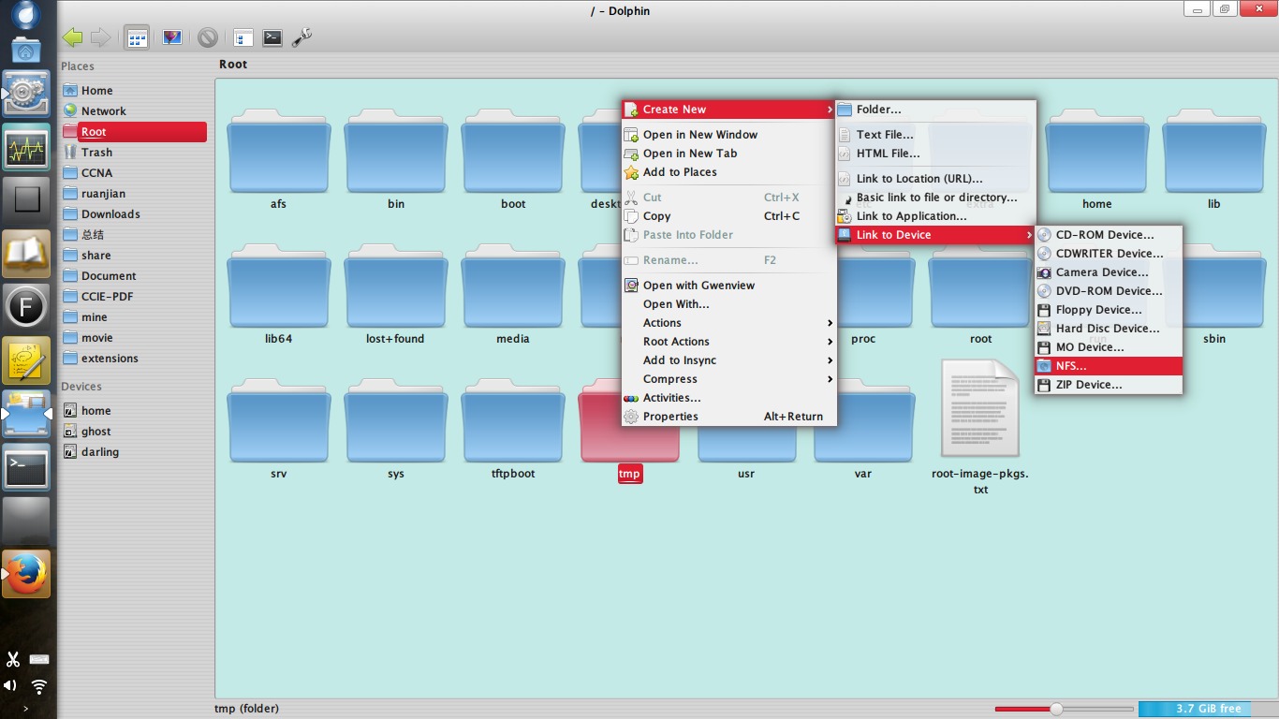Launch Firefox from the dock

[x=26, y=574]
